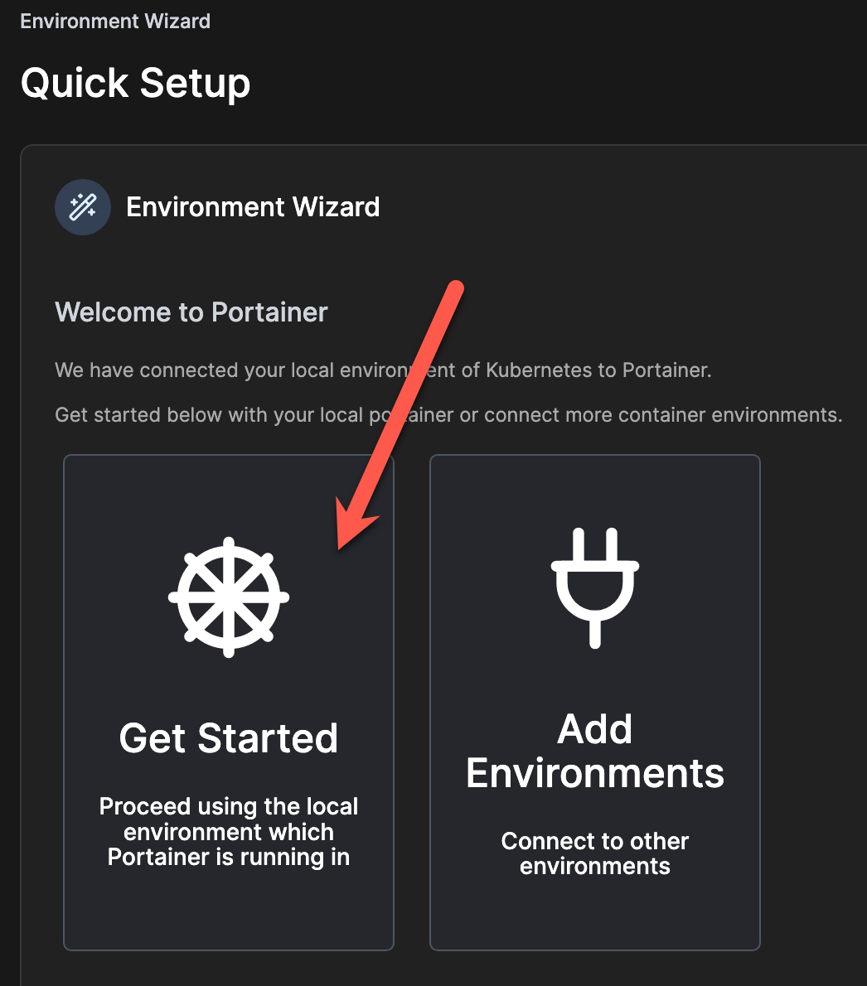Click the plug icon on Add Environments

(594, 586)
